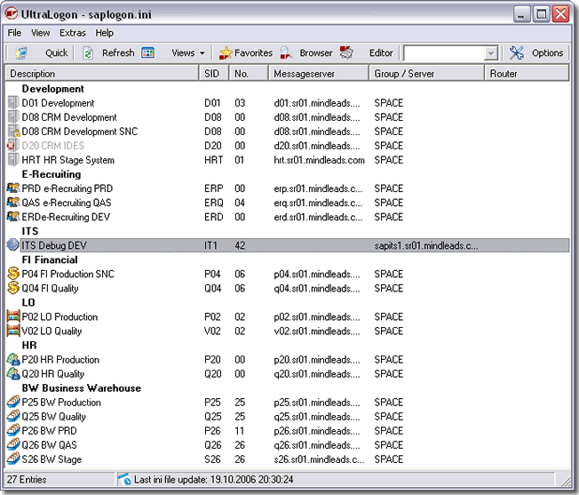579x495 pixels.
Task: Open the View menu
Action: coord(40,33)
